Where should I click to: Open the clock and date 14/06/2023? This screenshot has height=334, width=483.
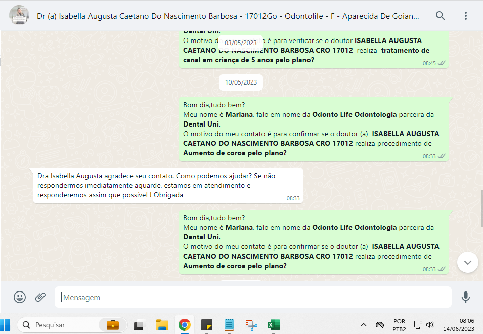[459, 325]
